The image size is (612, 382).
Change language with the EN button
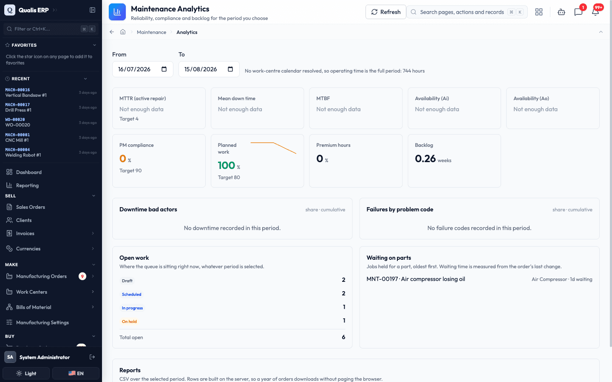tap(76, 374)
